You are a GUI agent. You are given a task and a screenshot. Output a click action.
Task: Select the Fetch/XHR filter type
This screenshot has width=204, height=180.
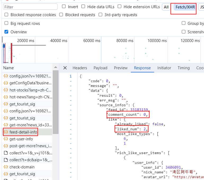(185, 7)
